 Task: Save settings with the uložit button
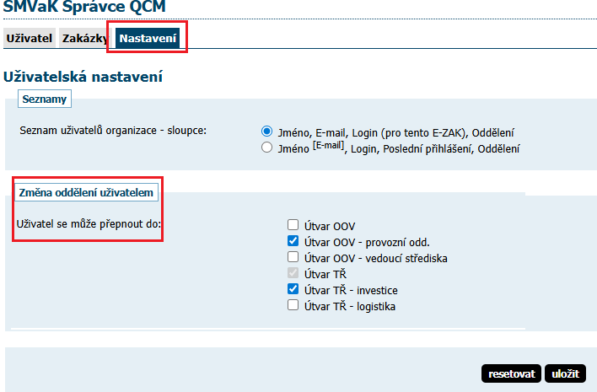pos(565,373)
